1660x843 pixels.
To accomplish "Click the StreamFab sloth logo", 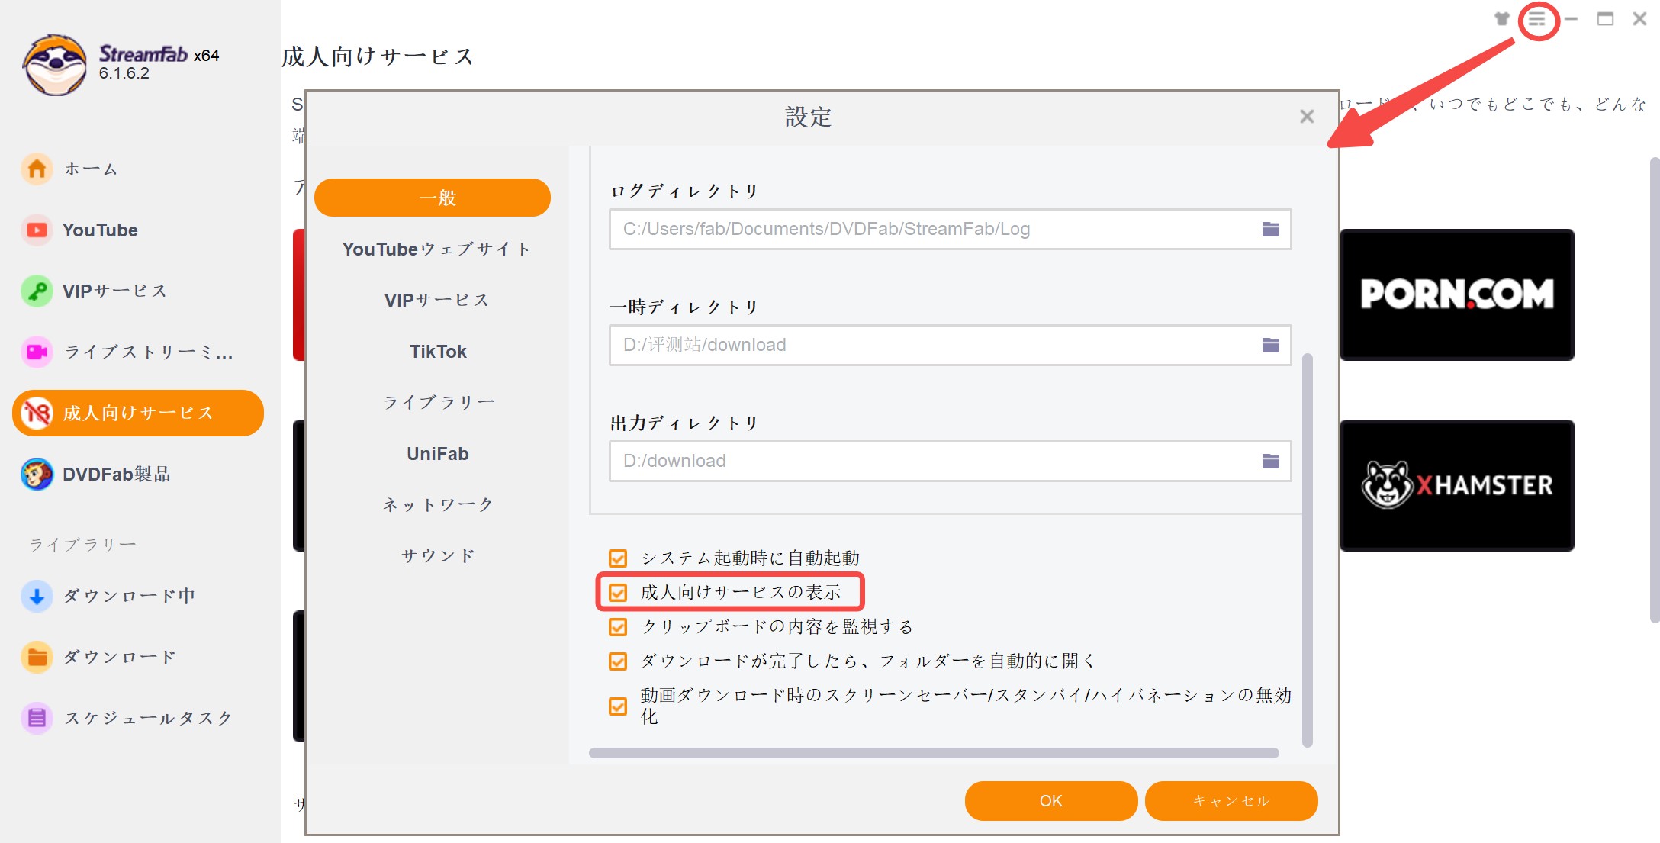I will [54, 65].
